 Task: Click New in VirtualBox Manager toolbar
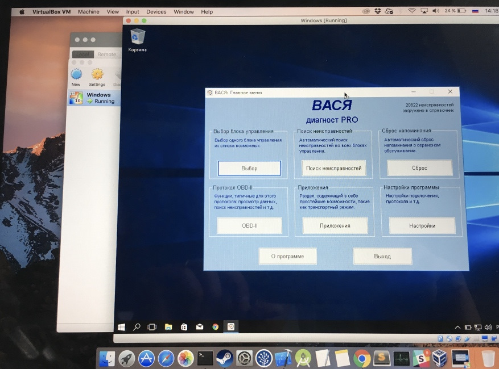(76, 77)
